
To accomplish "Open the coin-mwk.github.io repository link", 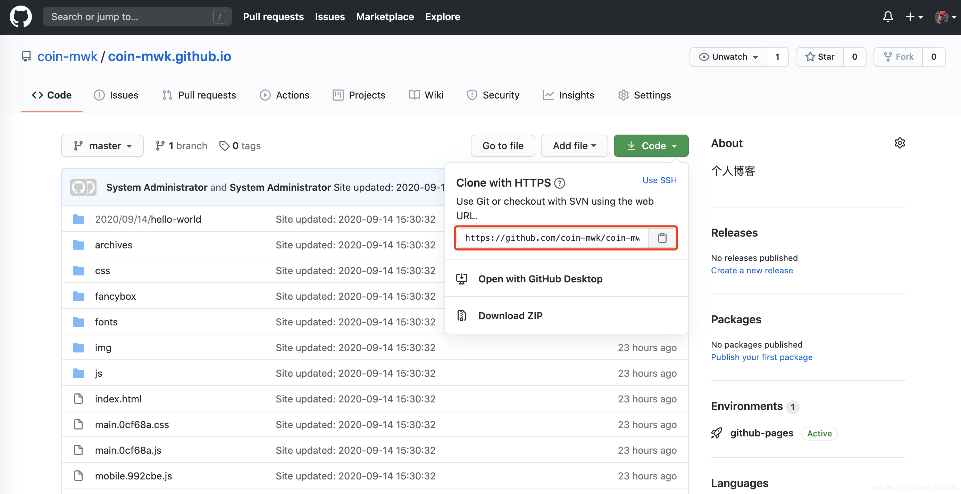I will (169, 57).
